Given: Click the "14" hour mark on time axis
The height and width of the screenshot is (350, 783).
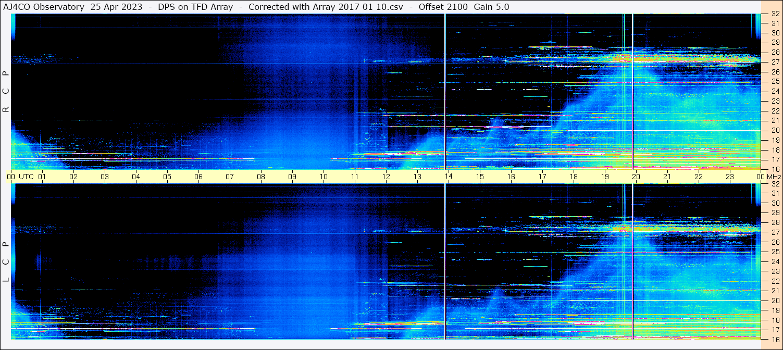Looking at the screenshot, I should tap(449, 177).
